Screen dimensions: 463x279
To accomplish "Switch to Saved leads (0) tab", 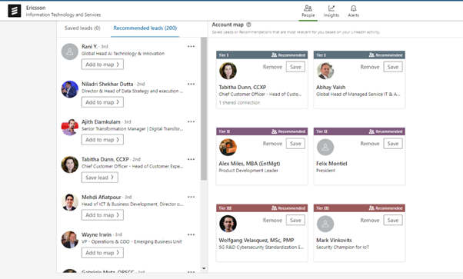I will [82, 28].
